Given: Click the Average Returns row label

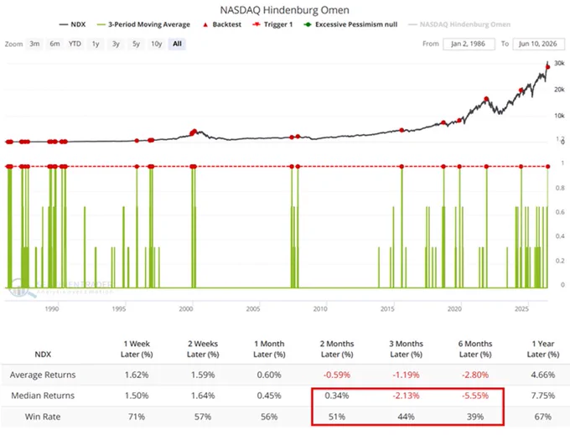Looking at the screenshot, I should pos(43,375).
